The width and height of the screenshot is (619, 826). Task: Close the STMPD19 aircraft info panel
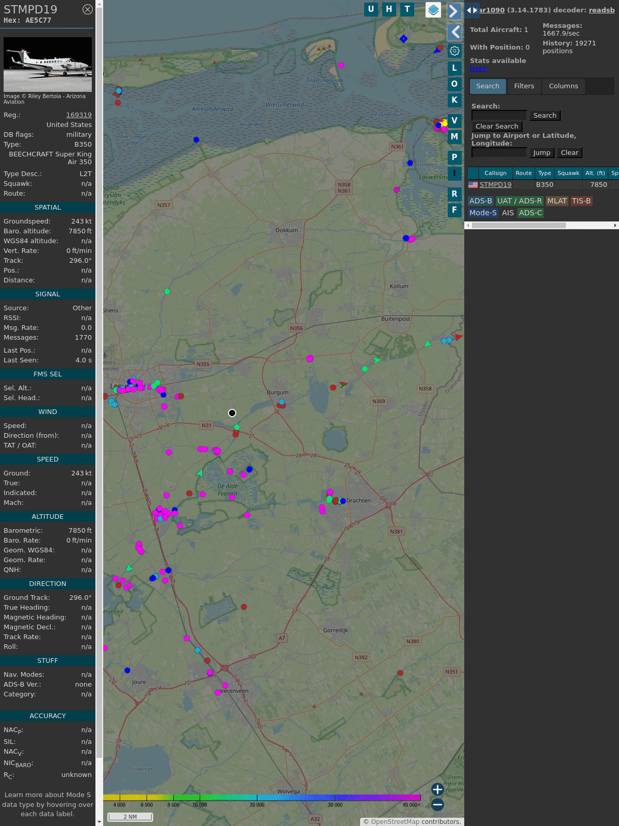[88, 9]
